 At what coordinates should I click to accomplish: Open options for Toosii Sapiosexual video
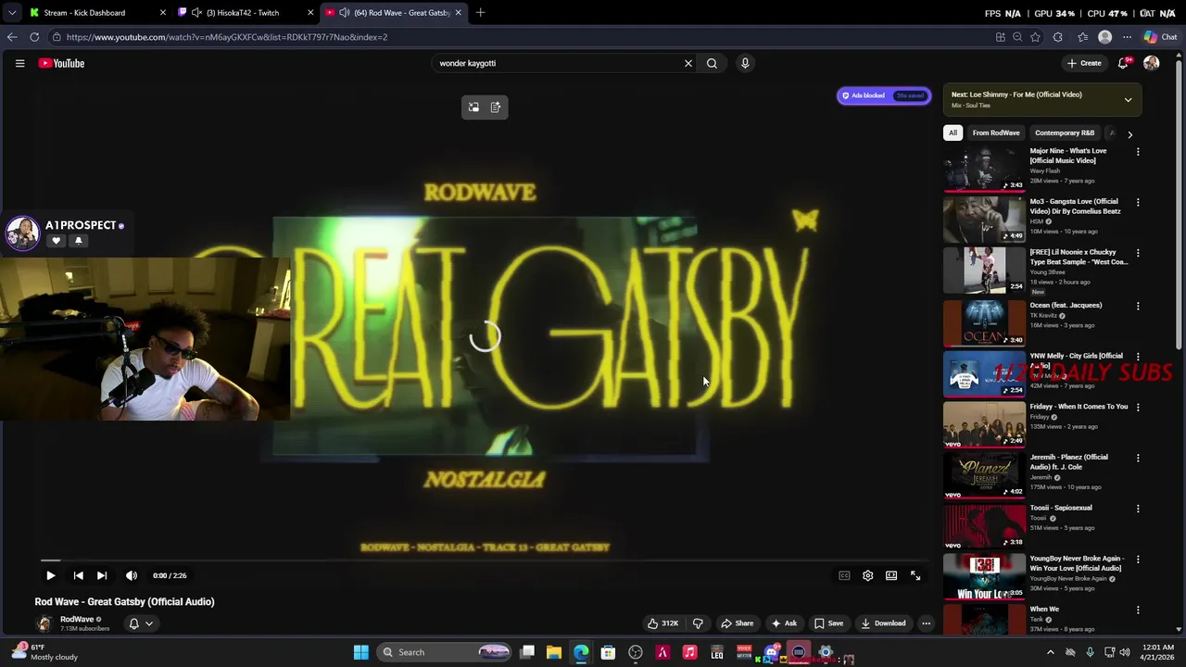tap(1138, 509)
